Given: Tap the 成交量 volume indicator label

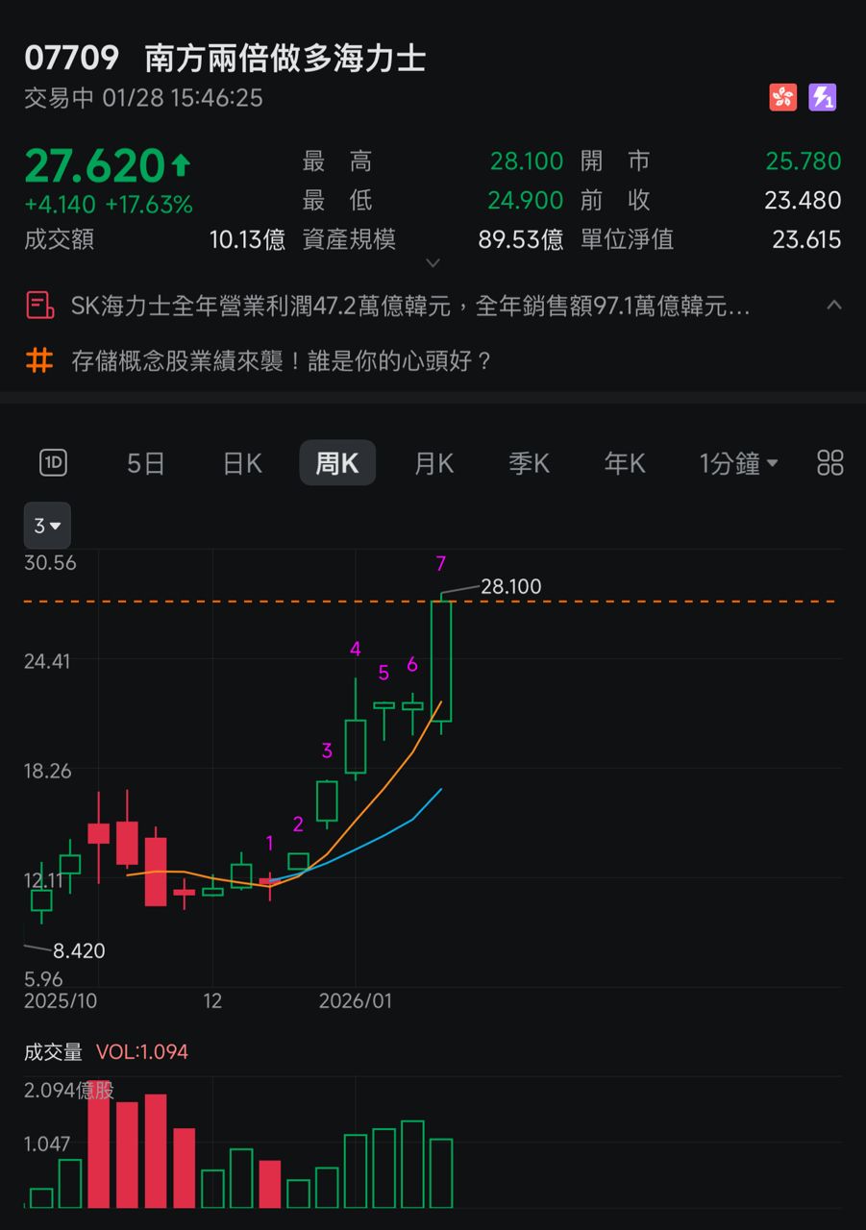Looking at the screenshot, I should [54, 1052].
